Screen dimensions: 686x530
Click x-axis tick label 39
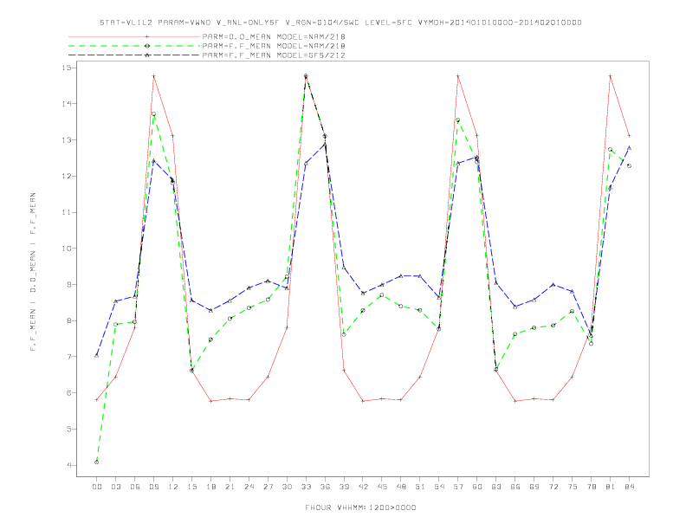coord(344,487)
